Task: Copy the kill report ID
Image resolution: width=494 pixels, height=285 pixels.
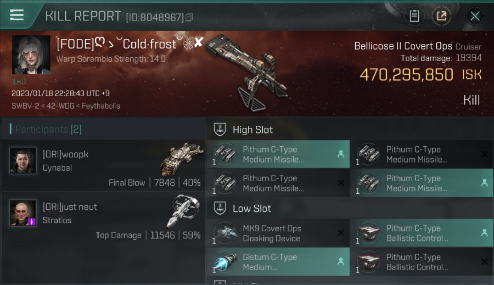Action: (x=189, y=17)
